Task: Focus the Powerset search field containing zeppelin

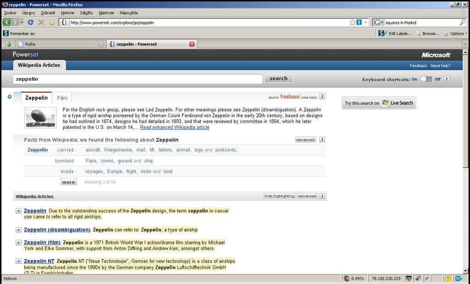Action: 138,79
